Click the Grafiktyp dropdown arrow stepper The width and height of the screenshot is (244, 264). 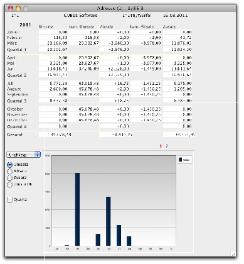click(38, 155)
